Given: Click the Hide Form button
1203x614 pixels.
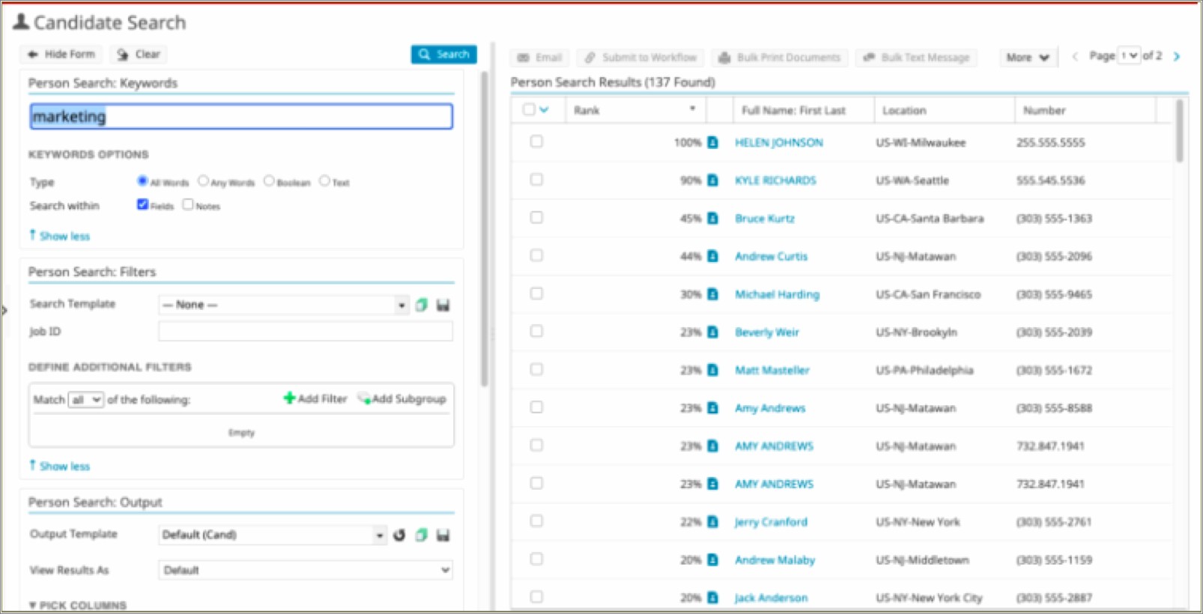Looking at the screenshot, I should tap(61, 54).
